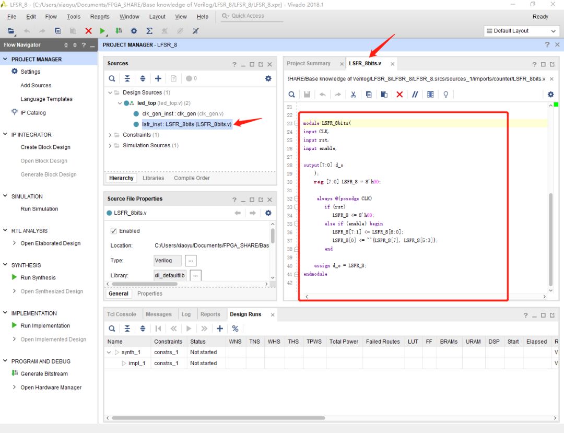Click the search icon in code editor
Image resolution: width=564 pixels, height=433 pixels.
[292, 94]
